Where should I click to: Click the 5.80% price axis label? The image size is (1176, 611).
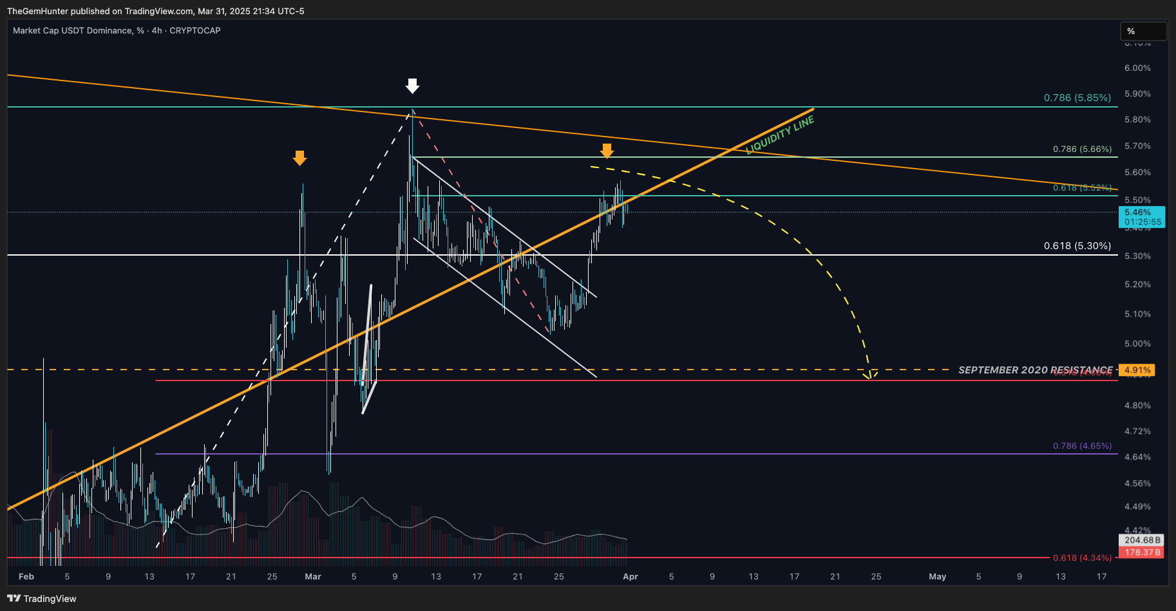tap(1137, 119)
